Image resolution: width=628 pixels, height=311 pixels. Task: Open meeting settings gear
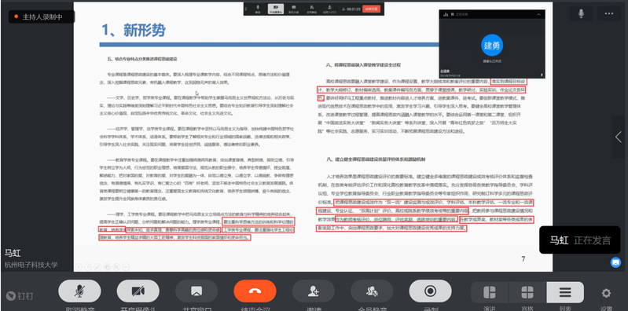tap(606, 294)
